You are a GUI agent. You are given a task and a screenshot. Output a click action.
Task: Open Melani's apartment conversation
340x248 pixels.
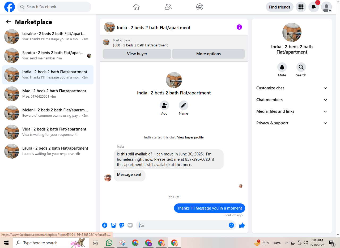click(x=48, y=113)
